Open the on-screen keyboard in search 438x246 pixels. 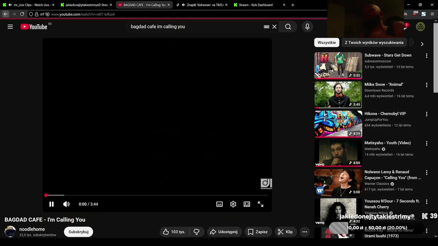tap(267, 27)
